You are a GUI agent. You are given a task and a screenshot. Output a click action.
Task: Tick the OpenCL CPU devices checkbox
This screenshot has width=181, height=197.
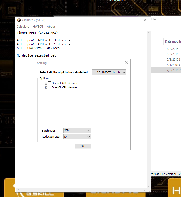coord(50,87)
